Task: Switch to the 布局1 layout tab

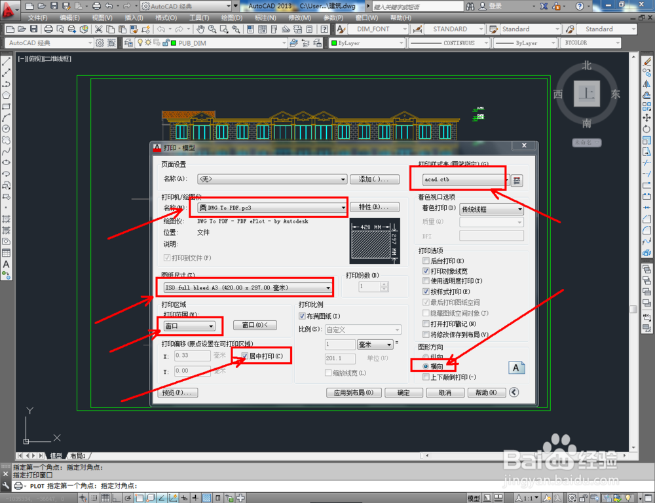Action: click(78, 456)
